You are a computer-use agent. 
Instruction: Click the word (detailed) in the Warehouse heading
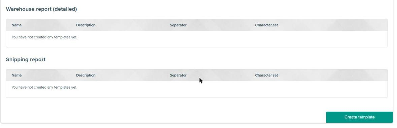point(65,9)
